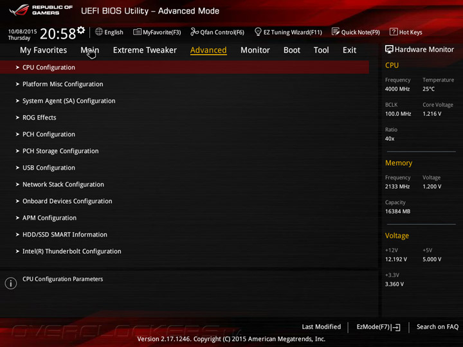Click the 10/08/2015 date text
This screenshot has width=463, height=347.
tap(23, 31)
